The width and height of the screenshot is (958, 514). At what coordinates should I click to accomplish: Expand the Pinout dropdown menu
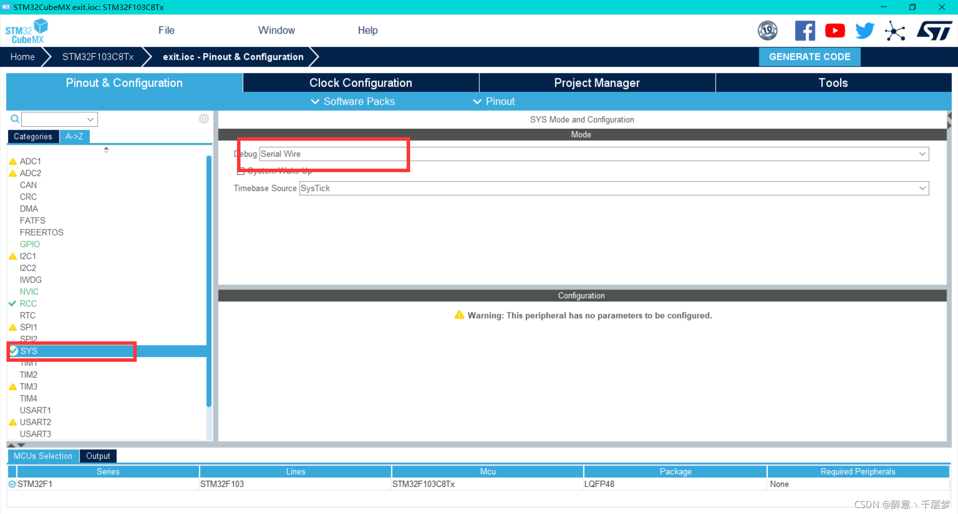click(494, 101)
